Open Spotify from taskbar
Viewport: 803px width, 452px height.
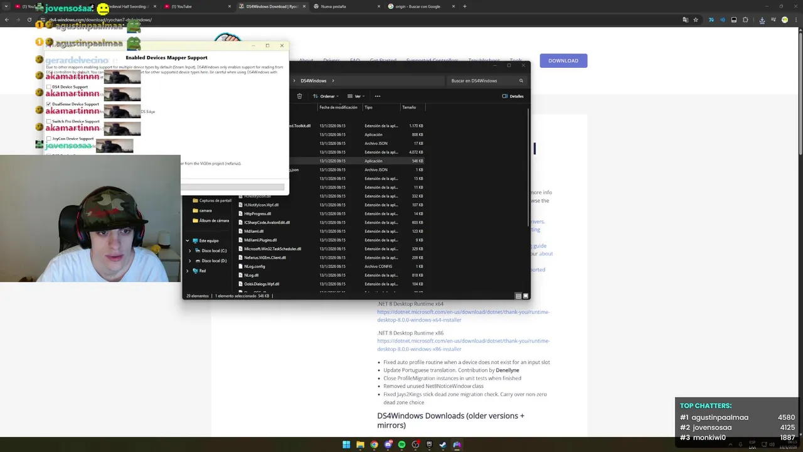401,444
